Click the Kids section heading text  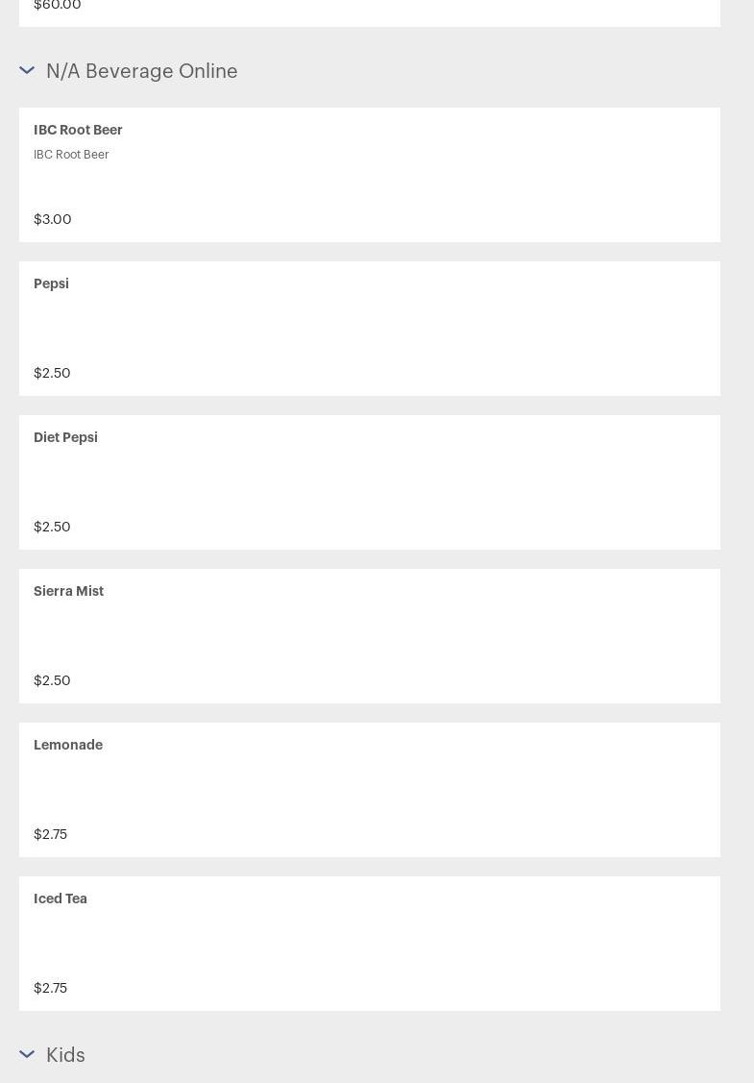65,1055
